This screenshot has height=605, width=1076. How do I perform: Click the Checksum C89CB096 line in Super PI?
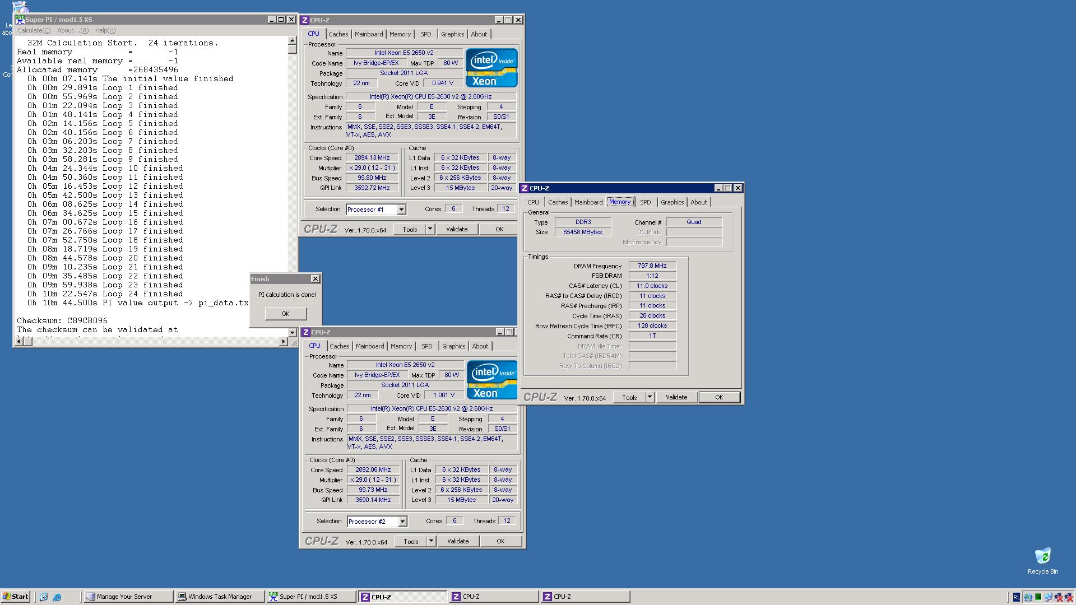click(x=62, y=321)
